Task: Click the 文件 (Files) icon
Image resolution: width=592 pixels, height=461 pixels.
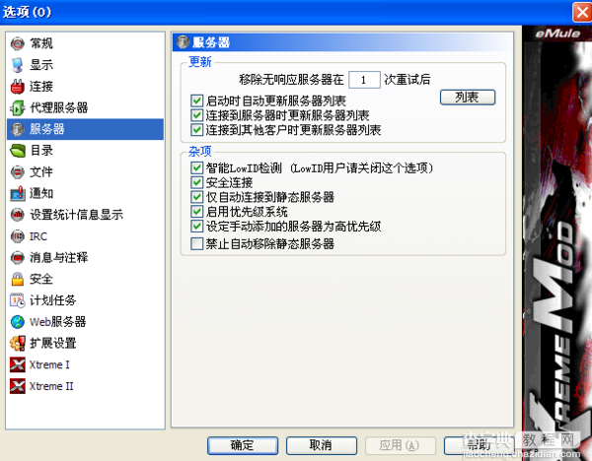Action: click(x=18, y=172)
